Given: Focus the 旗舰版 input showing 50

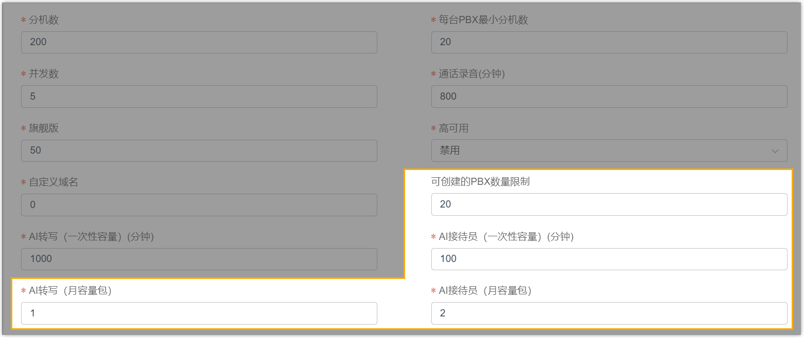Looking at the screenshot, I should click(199, 151).
